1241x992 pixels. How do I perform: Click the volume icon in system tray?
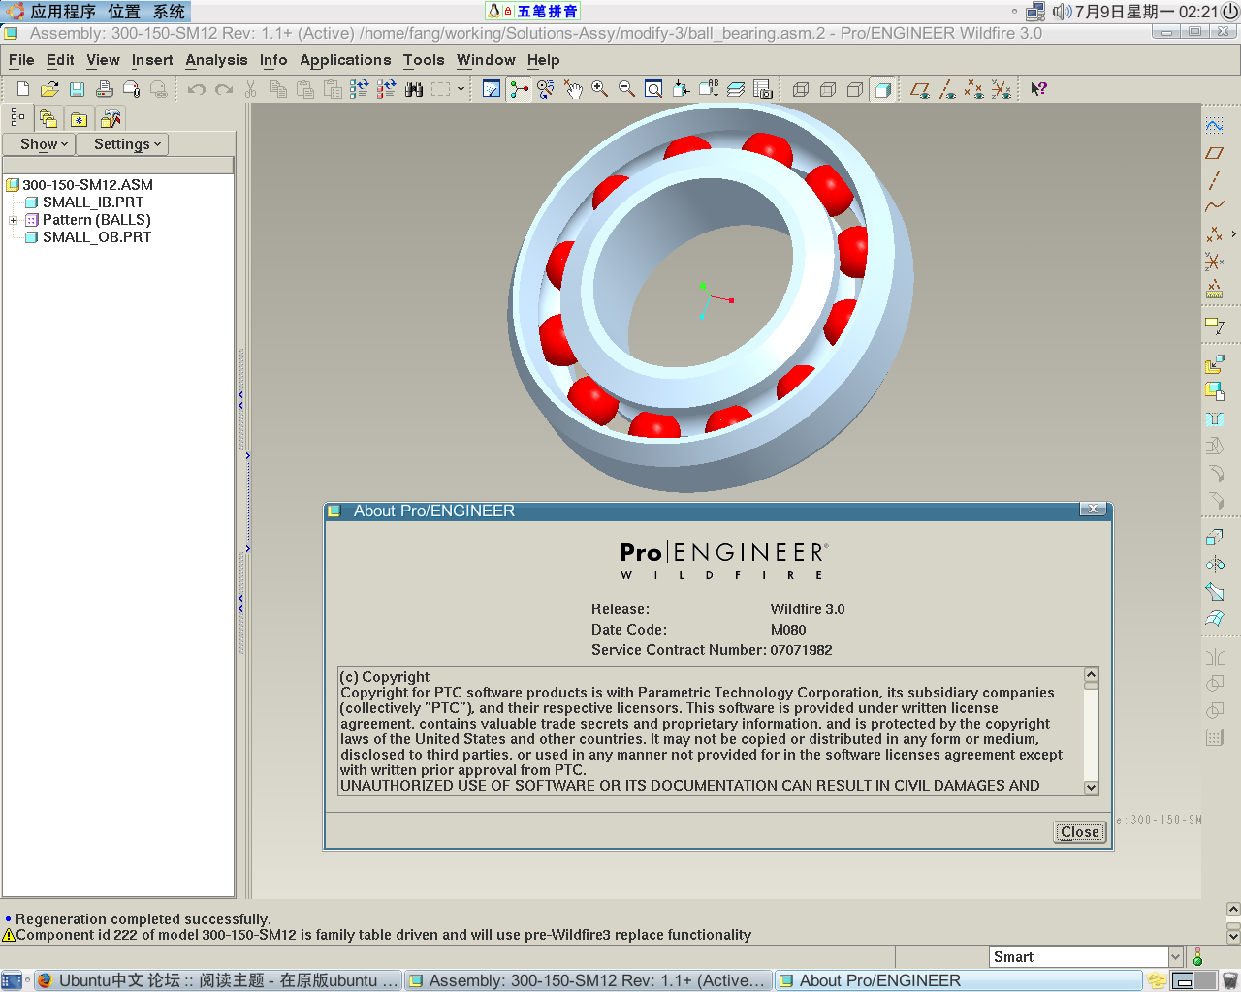[x=1062, y=12]
